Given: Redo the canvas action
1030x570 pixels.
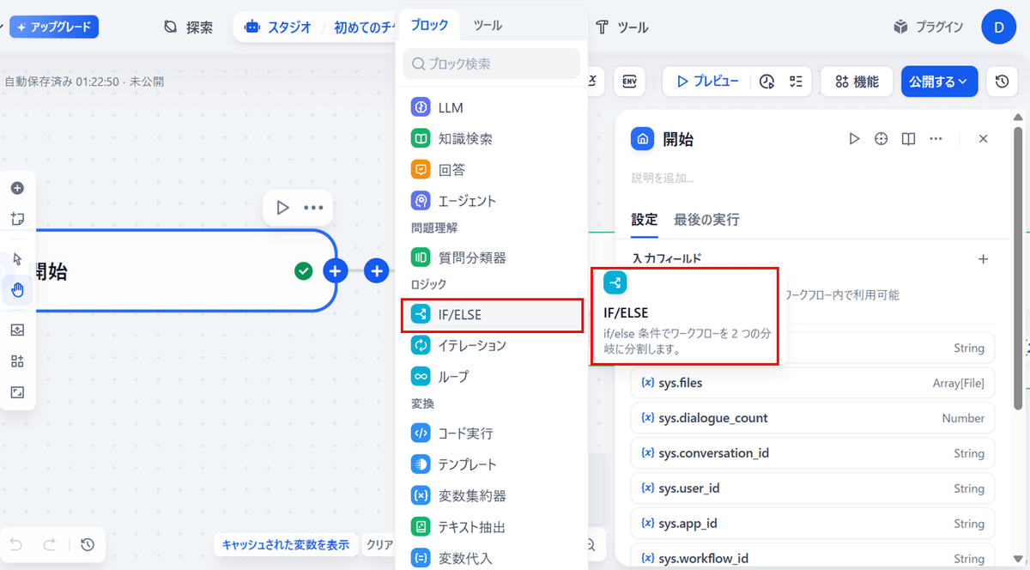Looking at the screenshot, I should point(49,544).
